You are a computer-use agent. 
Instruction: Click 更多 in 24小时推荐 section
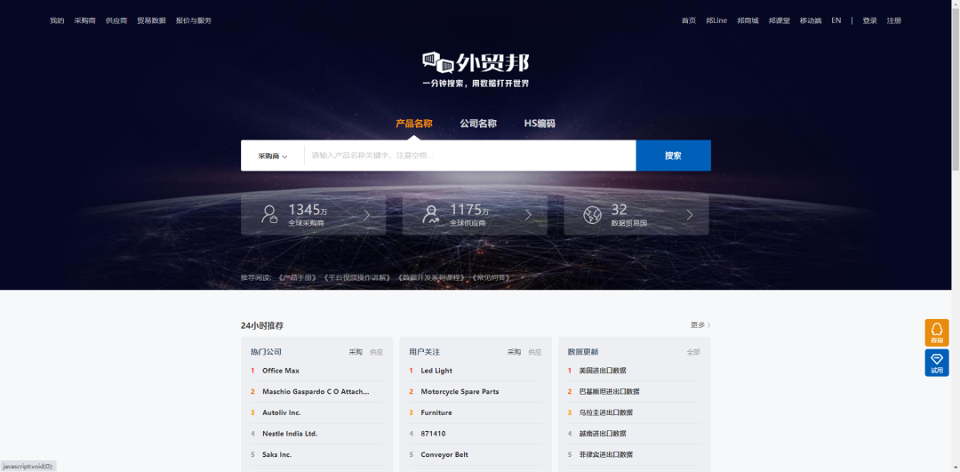700,325
